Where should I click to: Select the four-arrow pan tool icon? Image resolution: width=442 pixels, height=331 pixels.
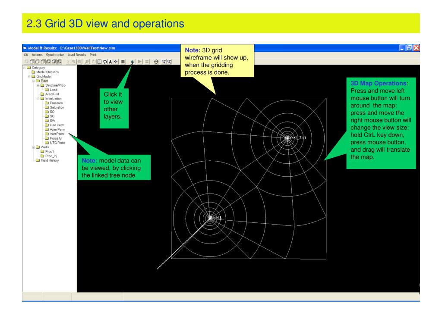pos(116,62)
